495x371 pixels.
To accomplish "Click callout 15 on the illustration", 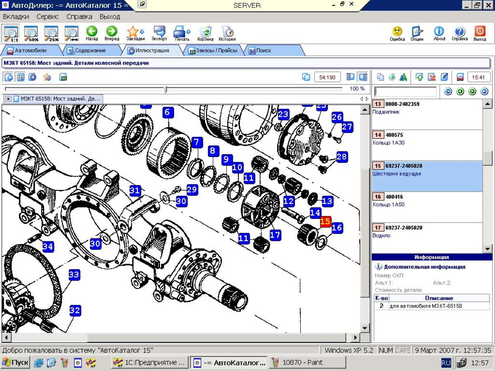I will tap(325, 221).
